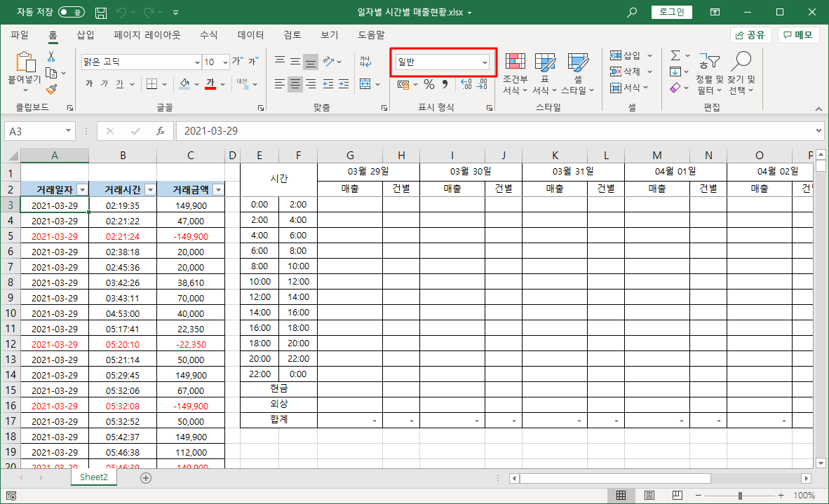Click the decrease font size icon
829x504 pixels.
point(254,61)
